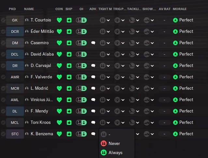
Task: Select Always in tight marking menu
Action: click(x=115, y=152)
